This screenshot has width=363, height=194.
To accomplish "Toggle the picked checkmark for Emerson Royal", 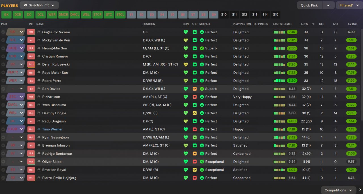I will 3,170.
